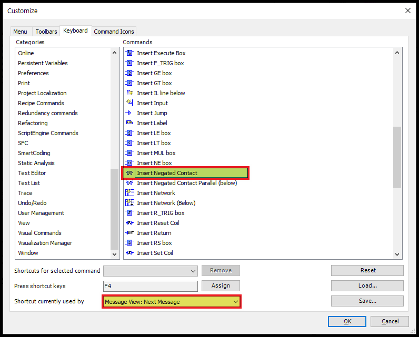This screenshot has width=419, height=337.
Task: Click the Insert RS box icon
Action: click(x=129, y=243)
